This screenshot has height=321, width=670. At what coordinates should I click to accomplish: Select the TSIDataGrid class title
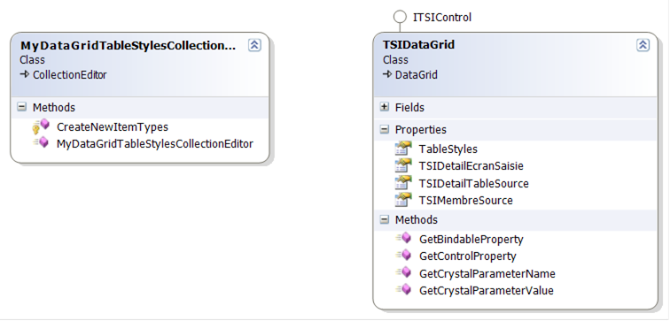point(418,45)
